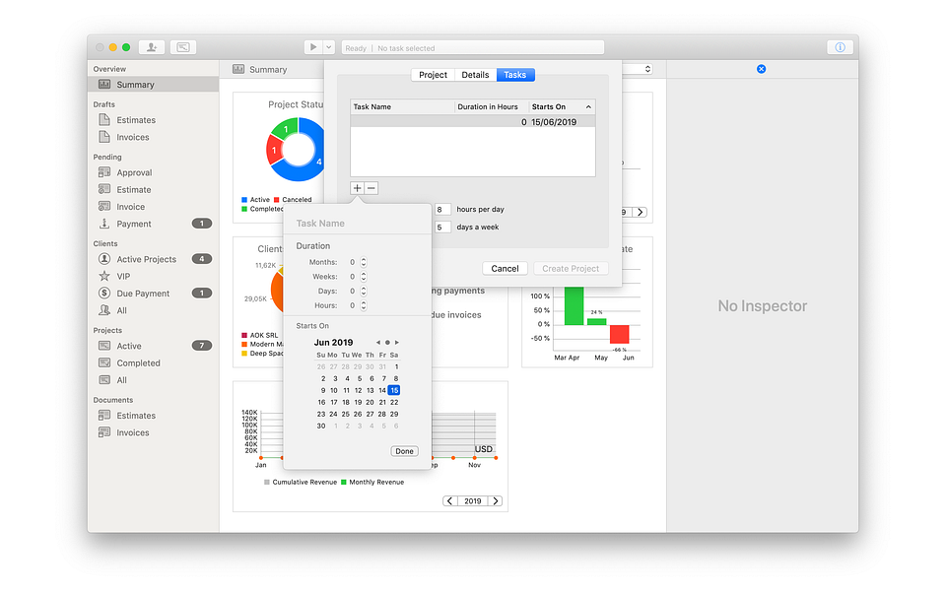Remove task with minus button

tap(372, 188)
